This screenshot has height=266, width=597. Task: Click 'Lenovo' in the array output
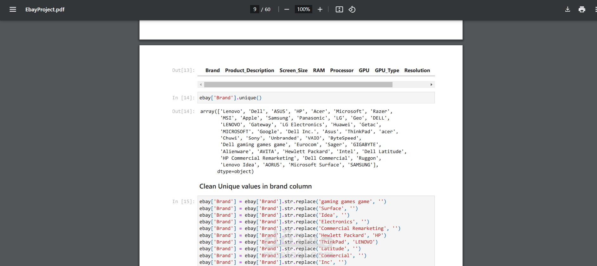coord(231,111)
